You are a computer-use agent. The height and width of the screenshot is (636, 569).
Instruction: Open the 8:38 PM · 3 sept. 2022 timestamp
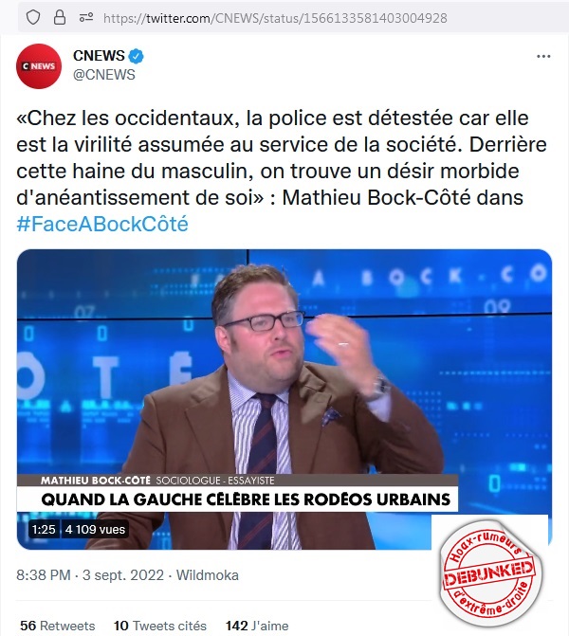pyautogui.click(x=90, y=575)
